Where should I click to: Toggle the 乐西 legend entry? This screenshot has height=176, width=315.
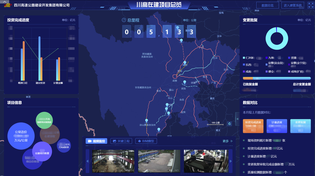[248, 64]
